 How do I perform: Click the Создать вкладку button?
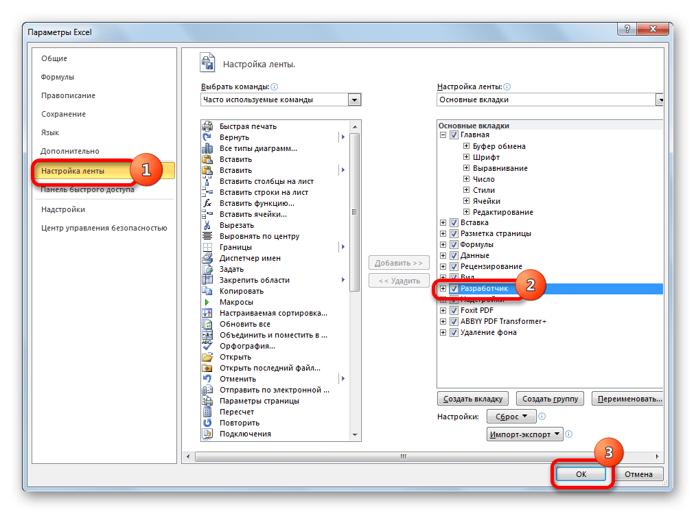pyautogui.click(x=473, y=399)
